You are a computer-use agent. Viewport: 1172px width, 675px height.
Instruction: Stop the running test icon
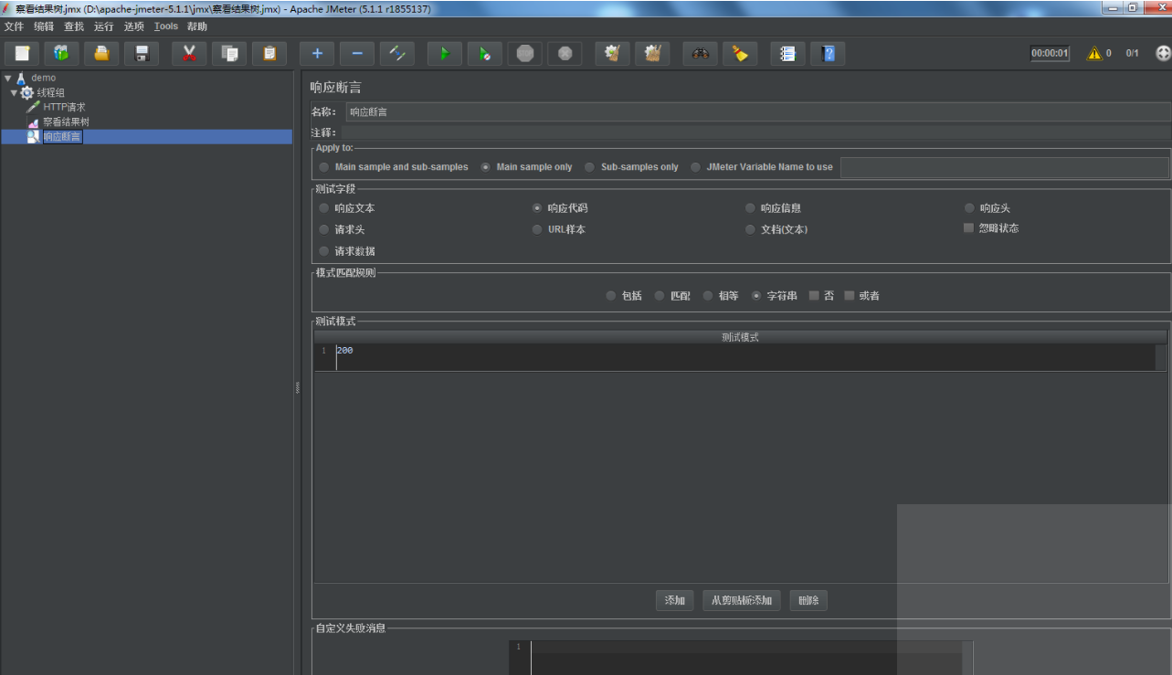[525, 53]
